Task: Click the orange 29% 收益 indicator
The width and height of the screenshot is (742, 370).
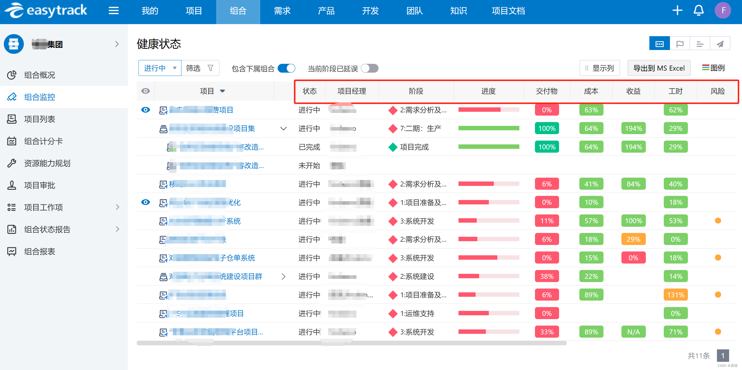Action: pyautogui.click(x=633, y=239)
